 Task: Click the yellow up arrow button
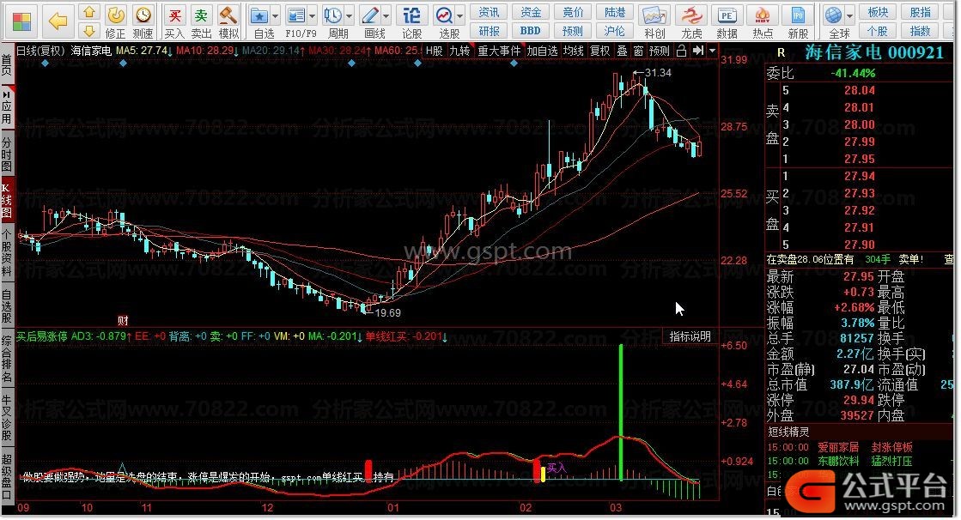coord(89,12)
